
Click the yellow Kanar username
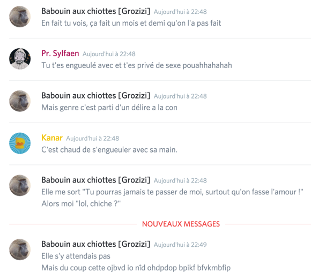tap(52, 138)
